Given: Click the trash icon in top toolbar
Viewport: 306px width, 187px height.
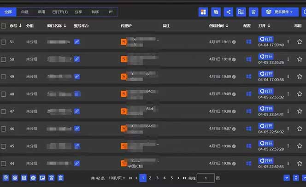Looking at the screenshot, I should tap(253, 12).
